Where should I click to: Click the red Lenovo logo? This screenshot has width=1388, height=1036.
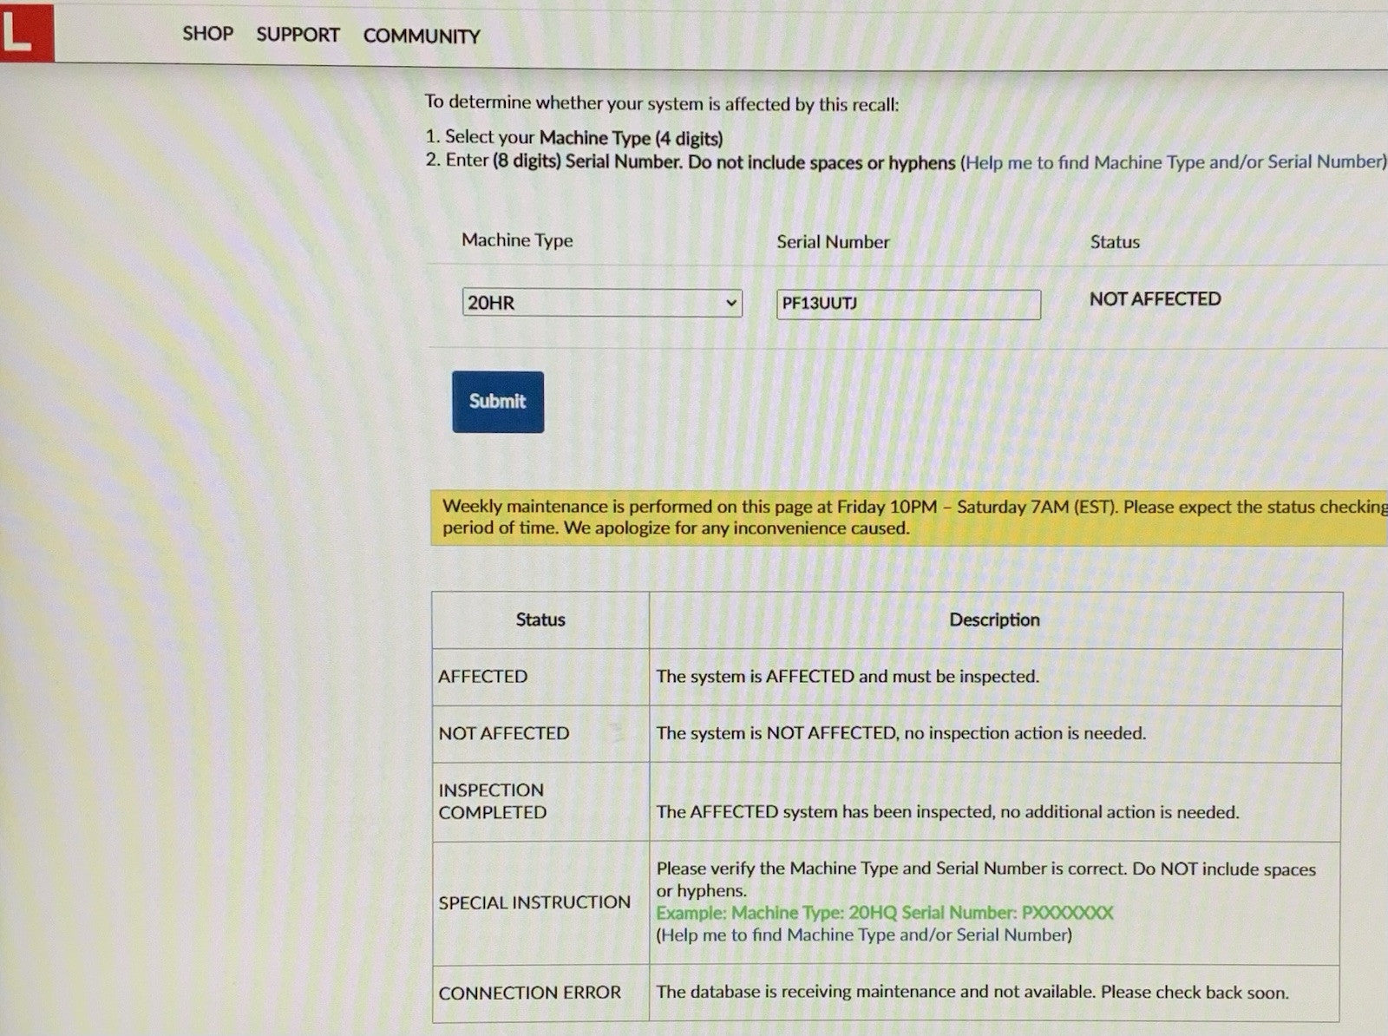point(26,32)
